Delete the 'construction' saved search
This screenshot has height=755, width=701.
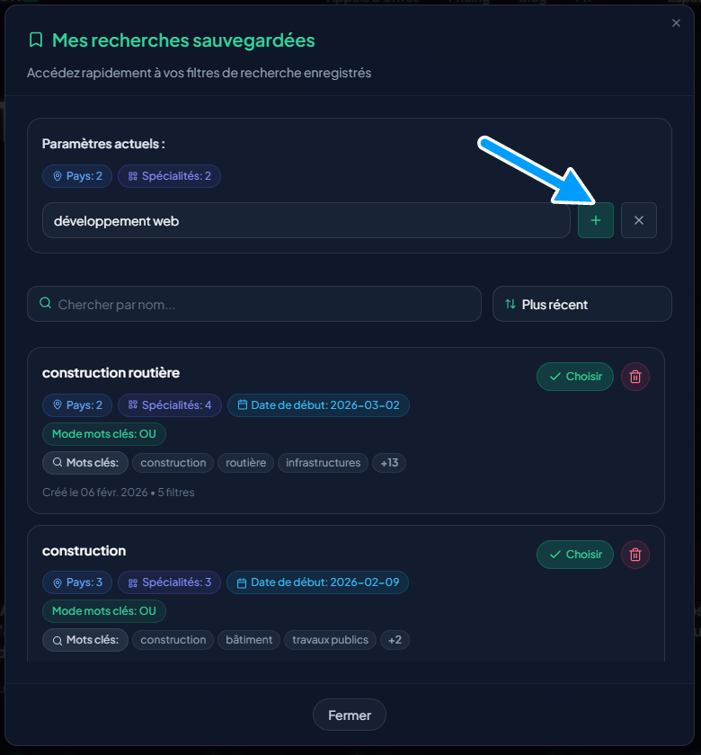pos(635,555)
